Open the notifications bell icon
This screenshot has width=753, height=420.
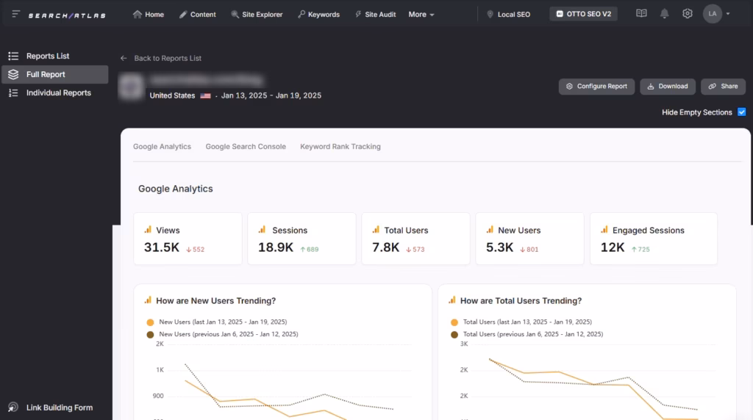tap(665, 14)
